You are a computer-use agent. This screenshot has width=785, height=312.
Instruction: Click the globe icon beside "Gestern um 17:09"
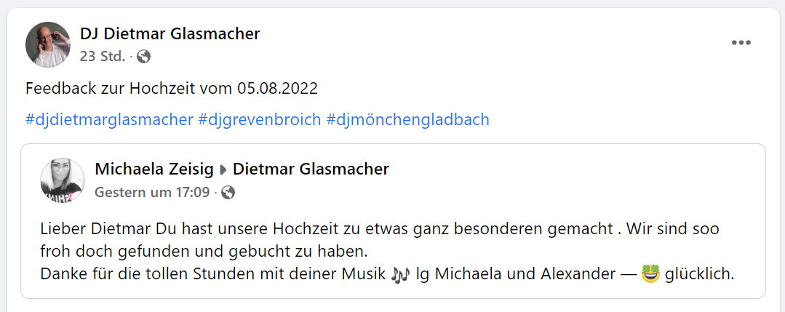click(228, 193)
